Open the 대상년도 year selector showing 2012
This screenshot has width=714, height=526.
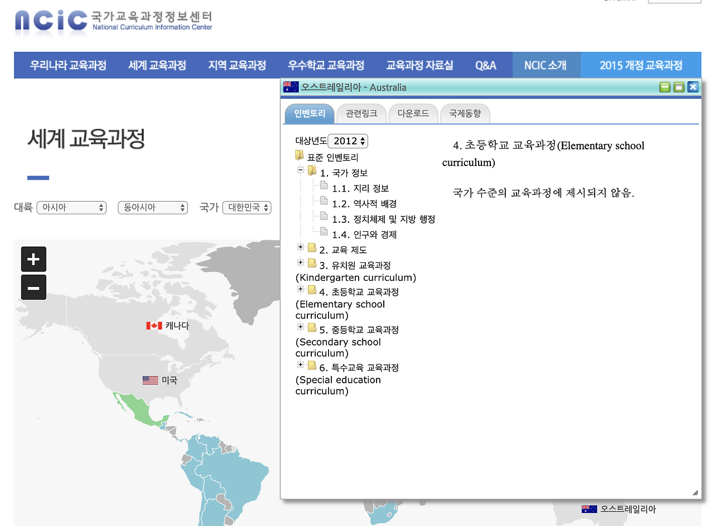[348, 141]
